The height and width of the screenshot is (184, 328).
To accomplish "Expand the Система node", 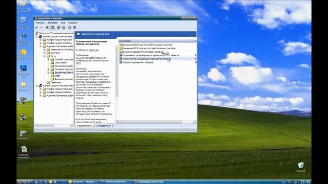I will (45, 53).
